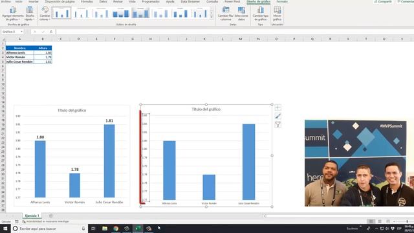414x233 pixels.
Task: Open Cambiar colores palette menu
Action: [45, 14]
